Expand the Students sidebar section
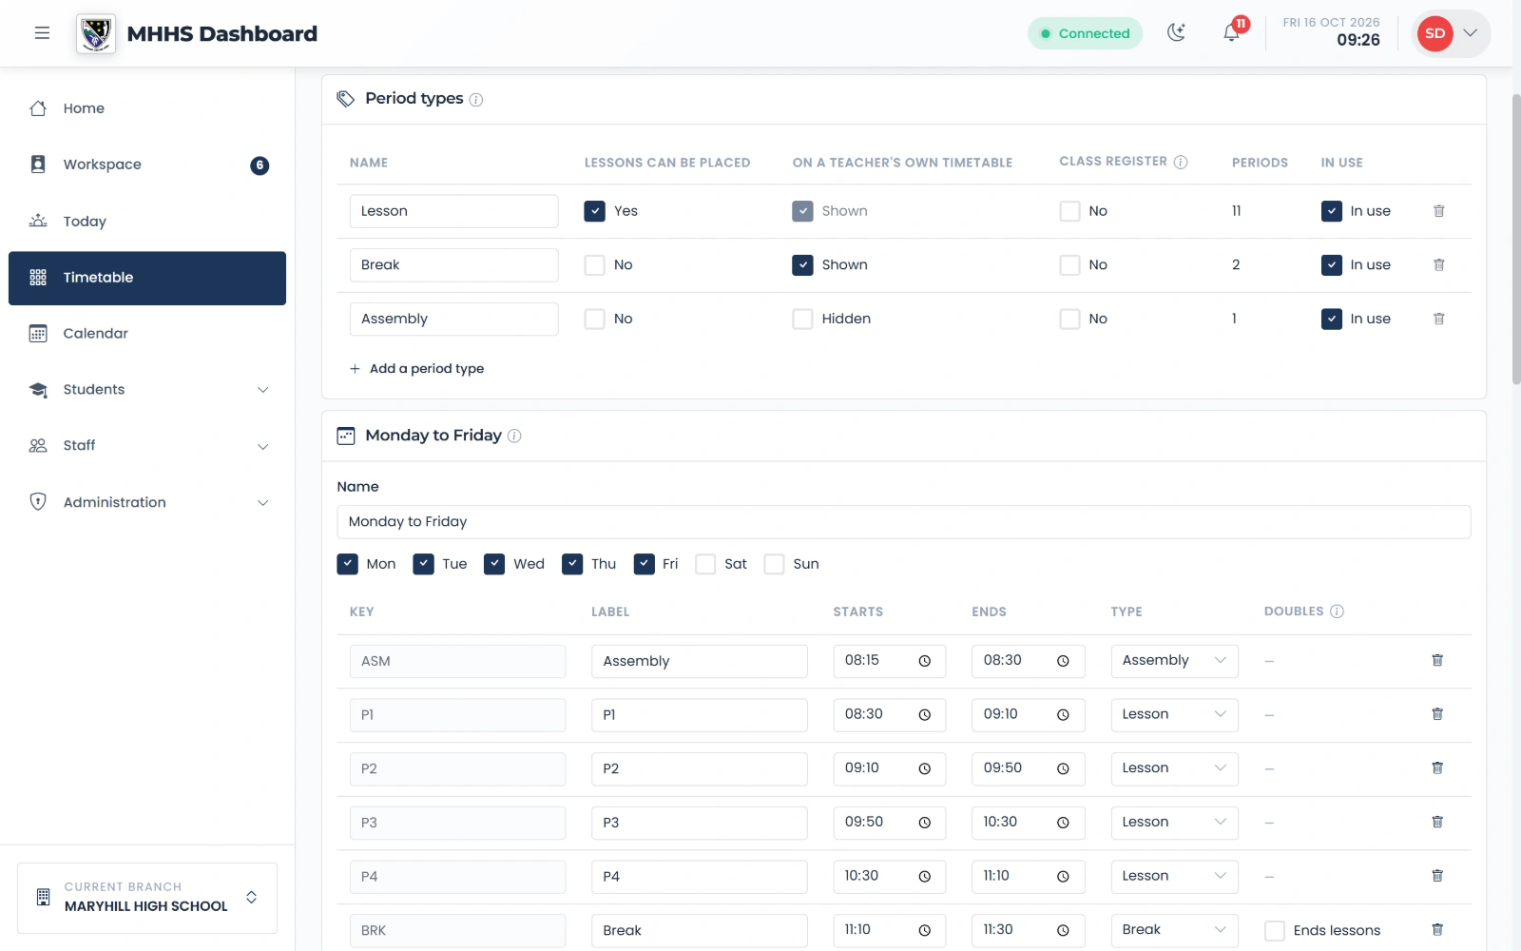The image size is (1521, 951). point(147,390)
